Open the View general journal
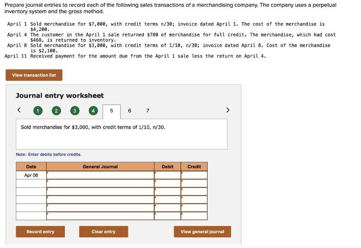This screenshot has height=248, width=361. (202, 231)
